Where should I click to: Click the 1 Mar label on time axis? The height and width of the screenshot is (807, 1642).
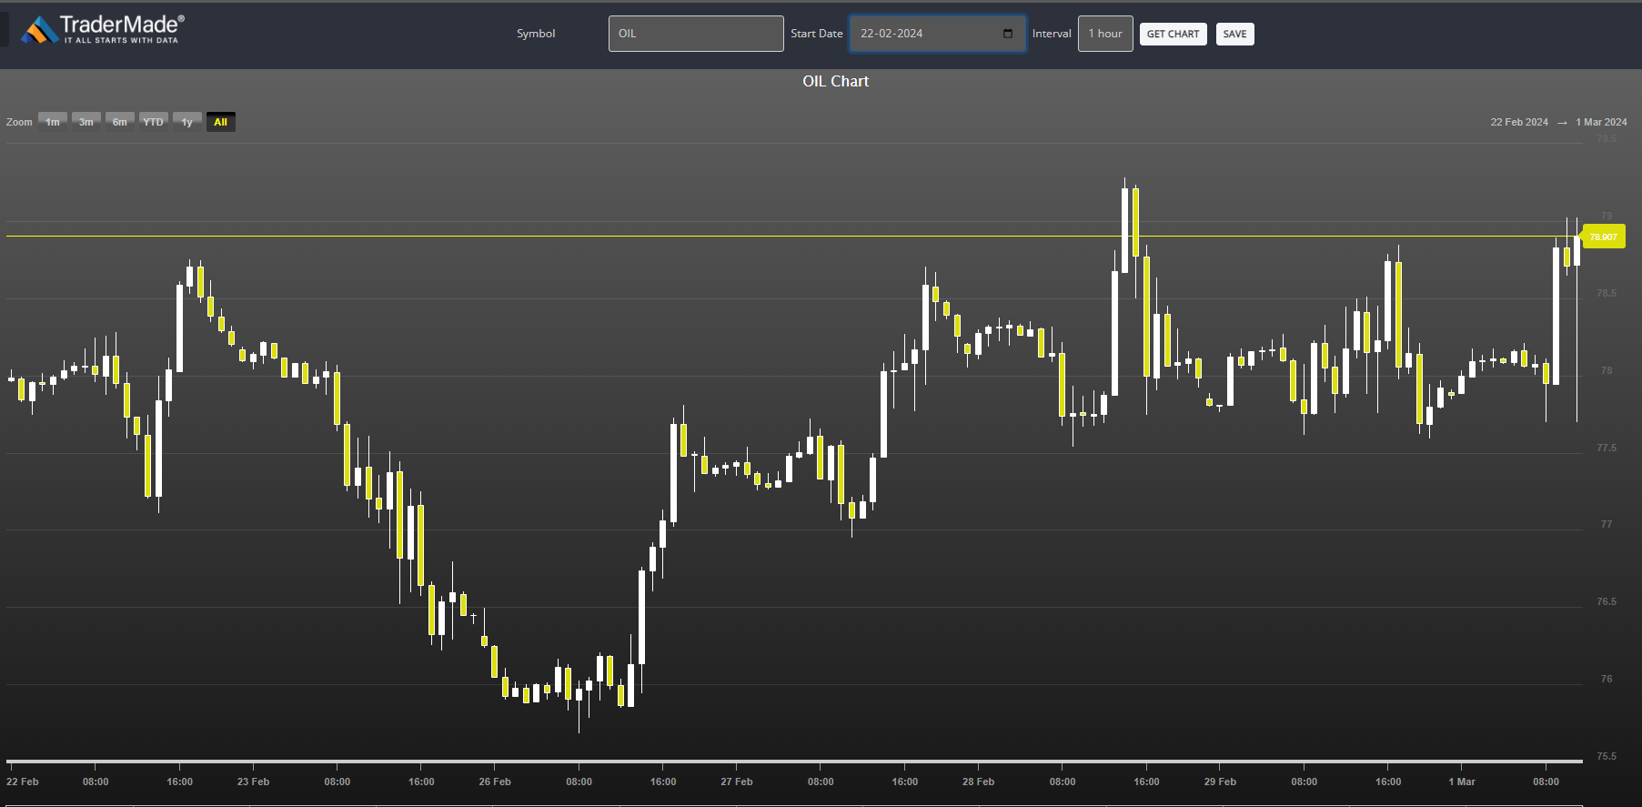click(1462, 782)
